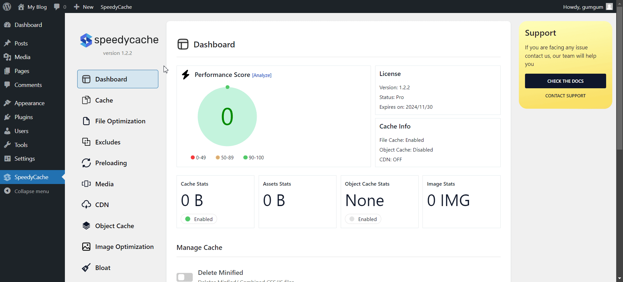623x282 pixels.
Task: Click the Object Cache layers icon
Action: click(x=86, y=226)
